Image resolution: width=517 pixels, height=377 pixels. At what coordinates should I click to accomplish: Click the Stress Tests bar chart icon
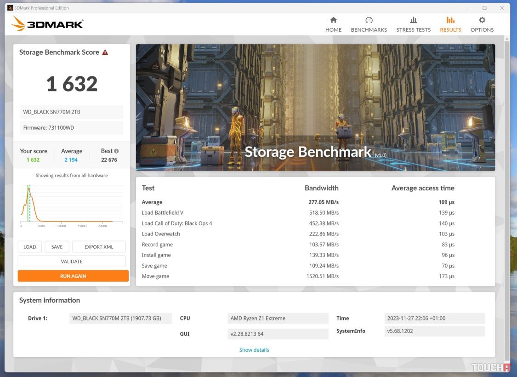click(413, 20)
